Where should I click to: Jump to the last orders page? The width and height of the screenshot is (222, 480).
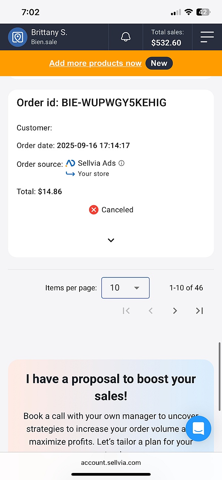coord(199,311)
